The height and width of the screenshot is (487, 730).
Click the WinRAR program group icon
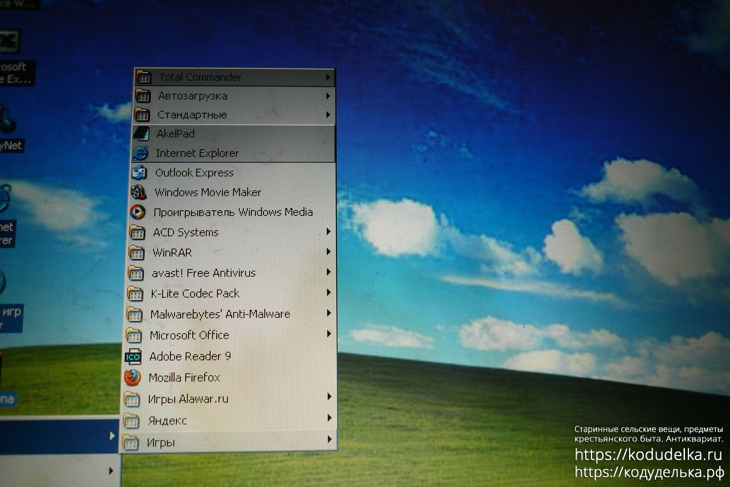[136, 252]
